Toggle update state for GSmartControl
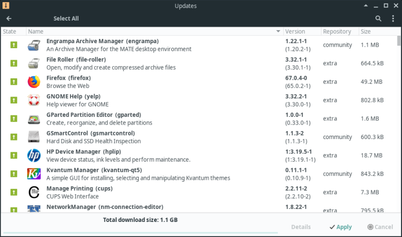 click(x=14, y=137)
